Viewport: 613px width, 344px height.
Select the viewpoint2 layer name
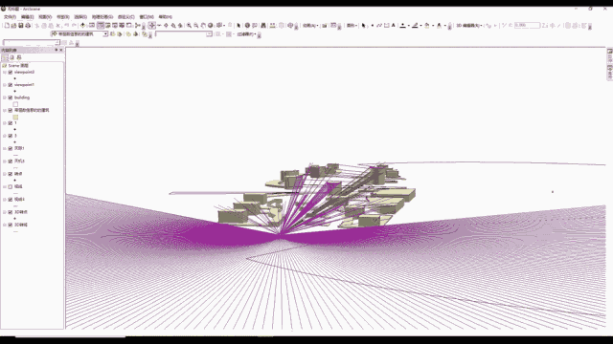tap(24, 73)
